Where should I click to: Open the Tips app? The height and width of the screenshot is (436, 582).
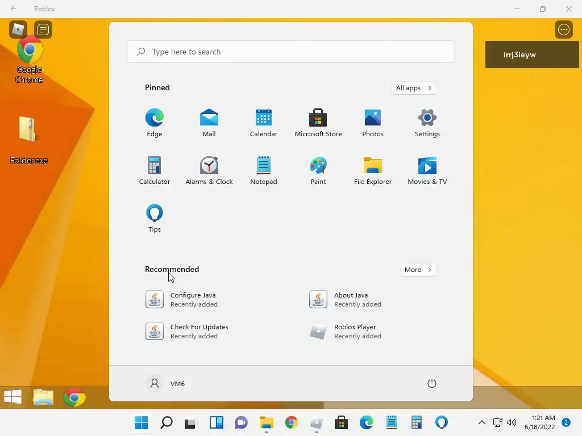155,219
